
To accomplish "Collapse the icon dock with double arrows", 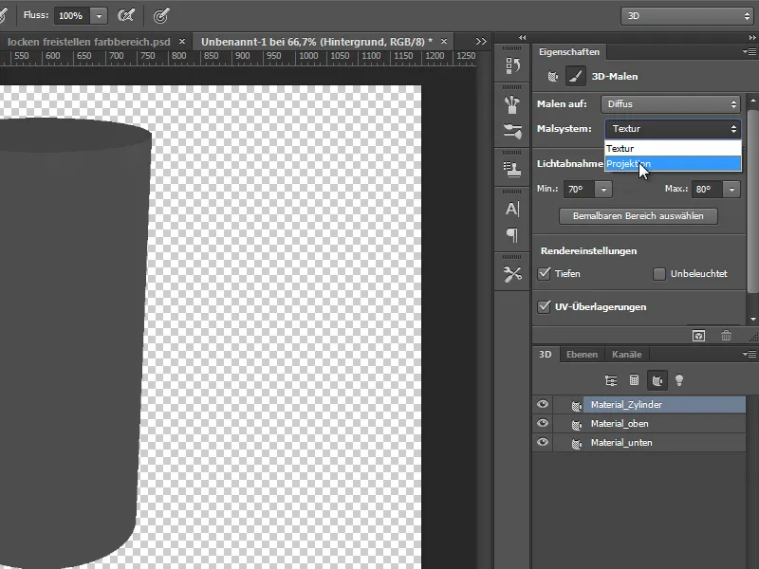I will [522, 37].
